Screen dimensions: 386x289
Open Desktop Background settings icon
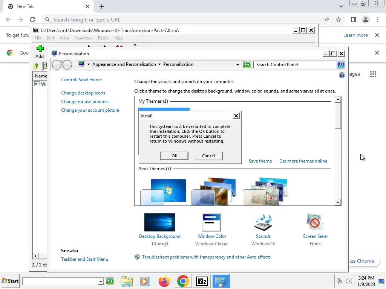159,222
